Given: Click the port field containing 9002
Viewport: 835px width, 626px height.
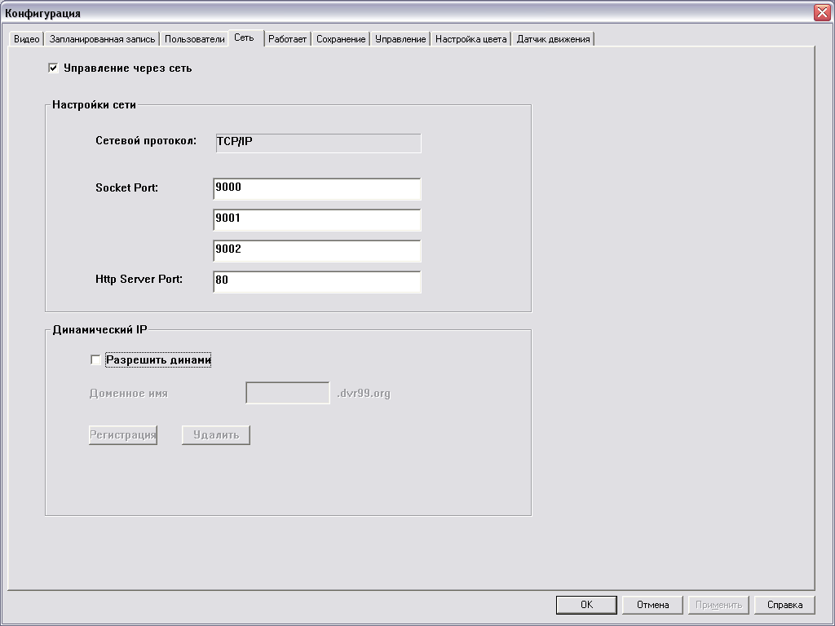Looking at the screenshot, I should click(x=316, y=250).
